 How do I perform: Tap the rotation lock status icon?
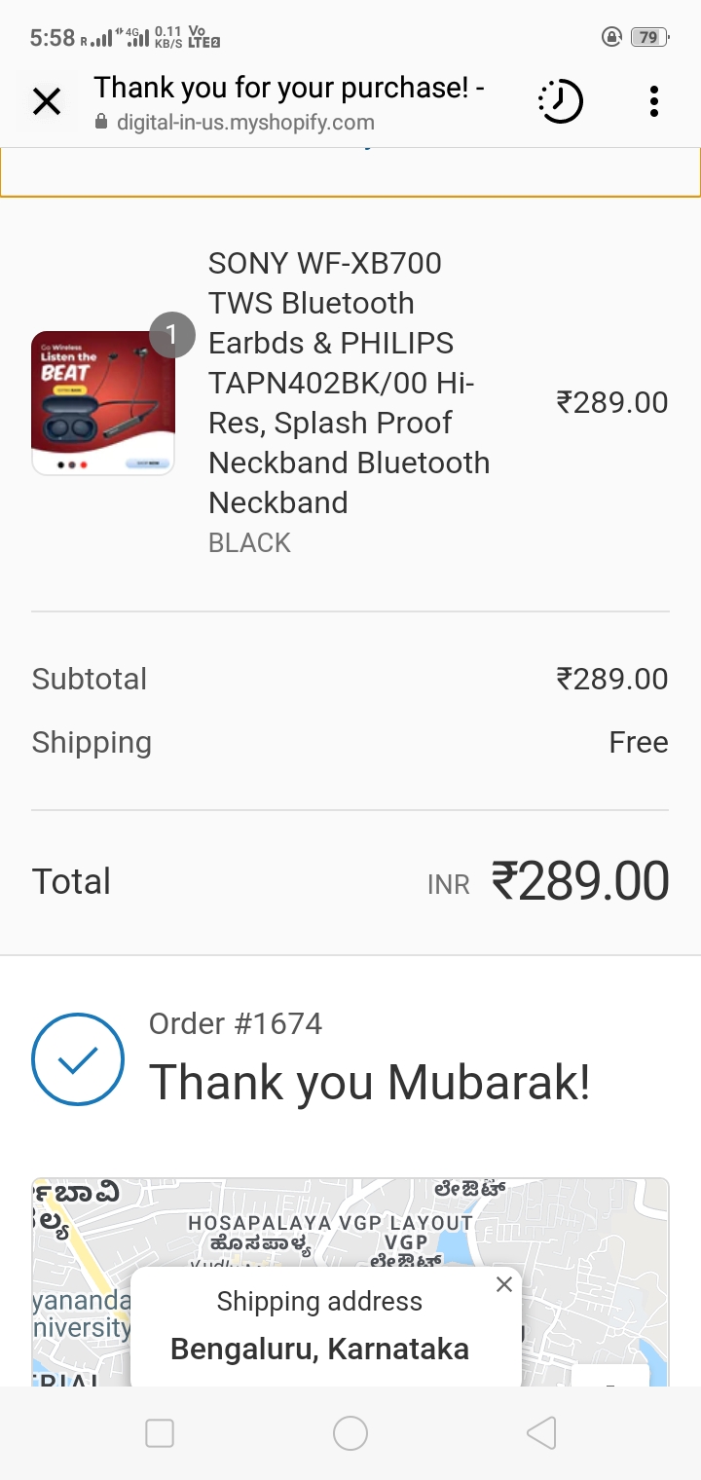(x=611, y=38)
